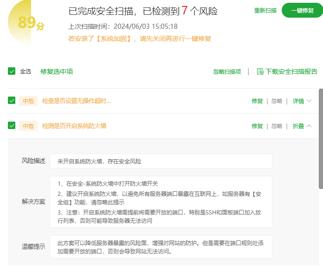Click 下载安全扫描报告 link
The width and height of the screenshot is (323, 266).
coord(291,71)
